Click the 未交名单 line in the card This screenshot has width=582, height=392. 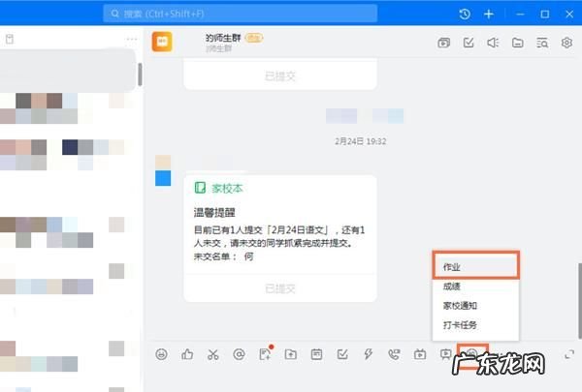point(223,256)
